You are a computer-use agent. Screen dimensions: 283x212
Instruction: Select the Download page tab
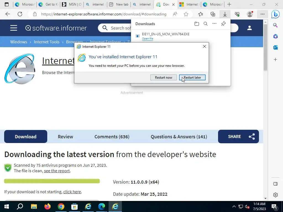[26, 136]
